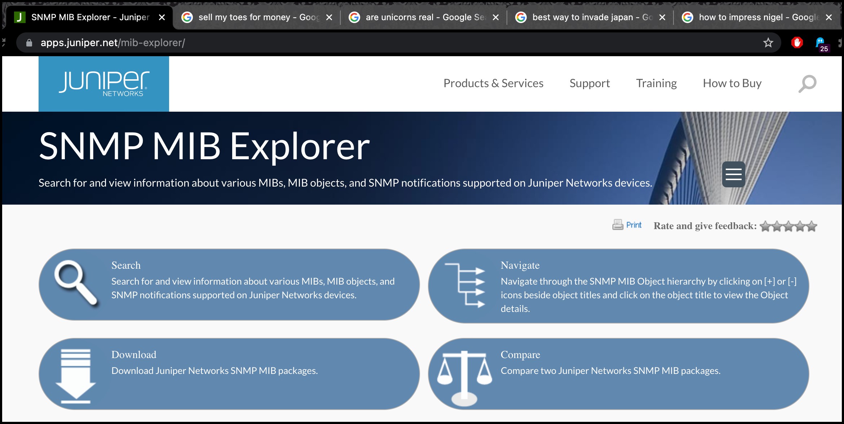Open the Navigate heading link
This screenshot has height=424, width=844.
tap(520, 265)
